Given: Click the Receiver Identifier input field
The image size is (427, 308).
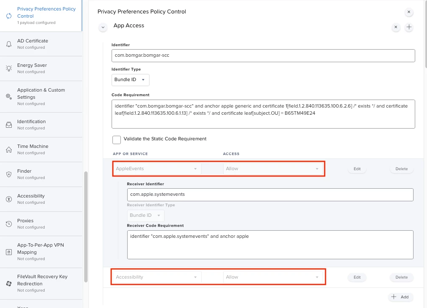Looking at the screenshot, I should point(270,195).
